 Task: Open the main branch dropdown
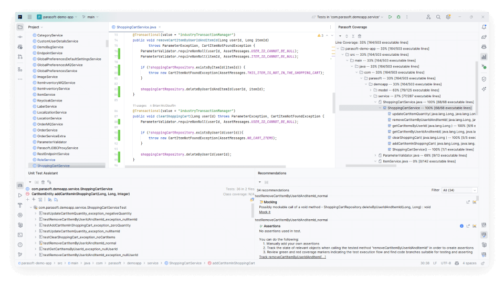click(x=90, y=17)
